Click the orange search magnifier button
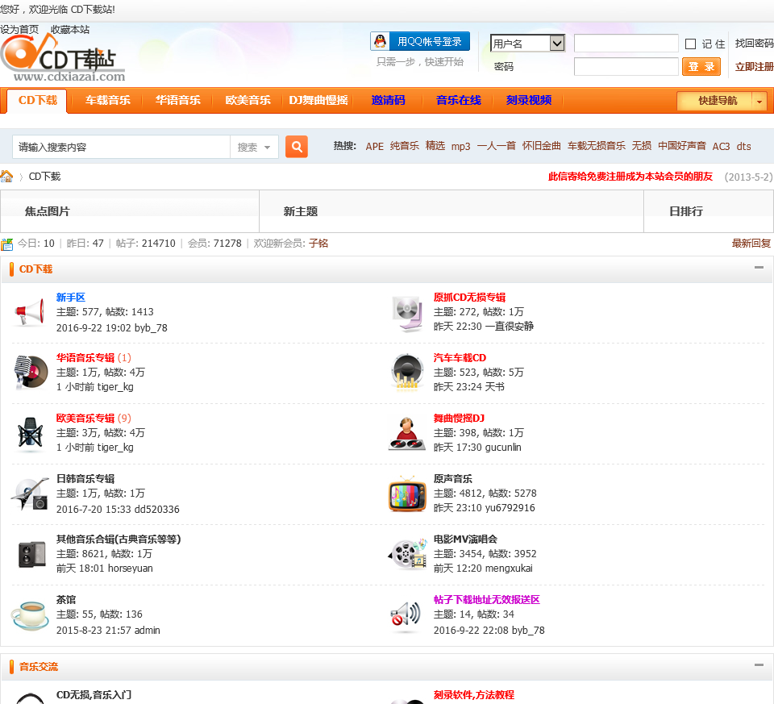 tap(296, 147)
